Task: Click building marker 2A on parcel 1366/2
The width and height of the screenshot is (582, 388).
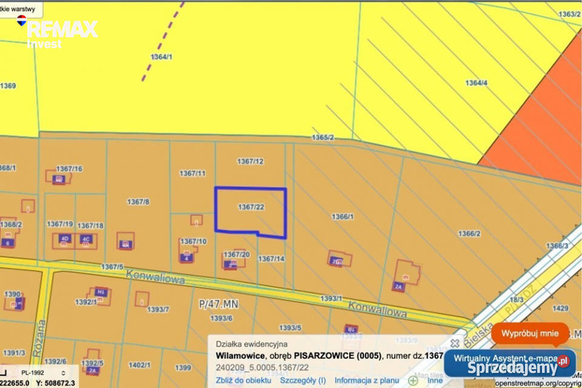Action: 398,287
